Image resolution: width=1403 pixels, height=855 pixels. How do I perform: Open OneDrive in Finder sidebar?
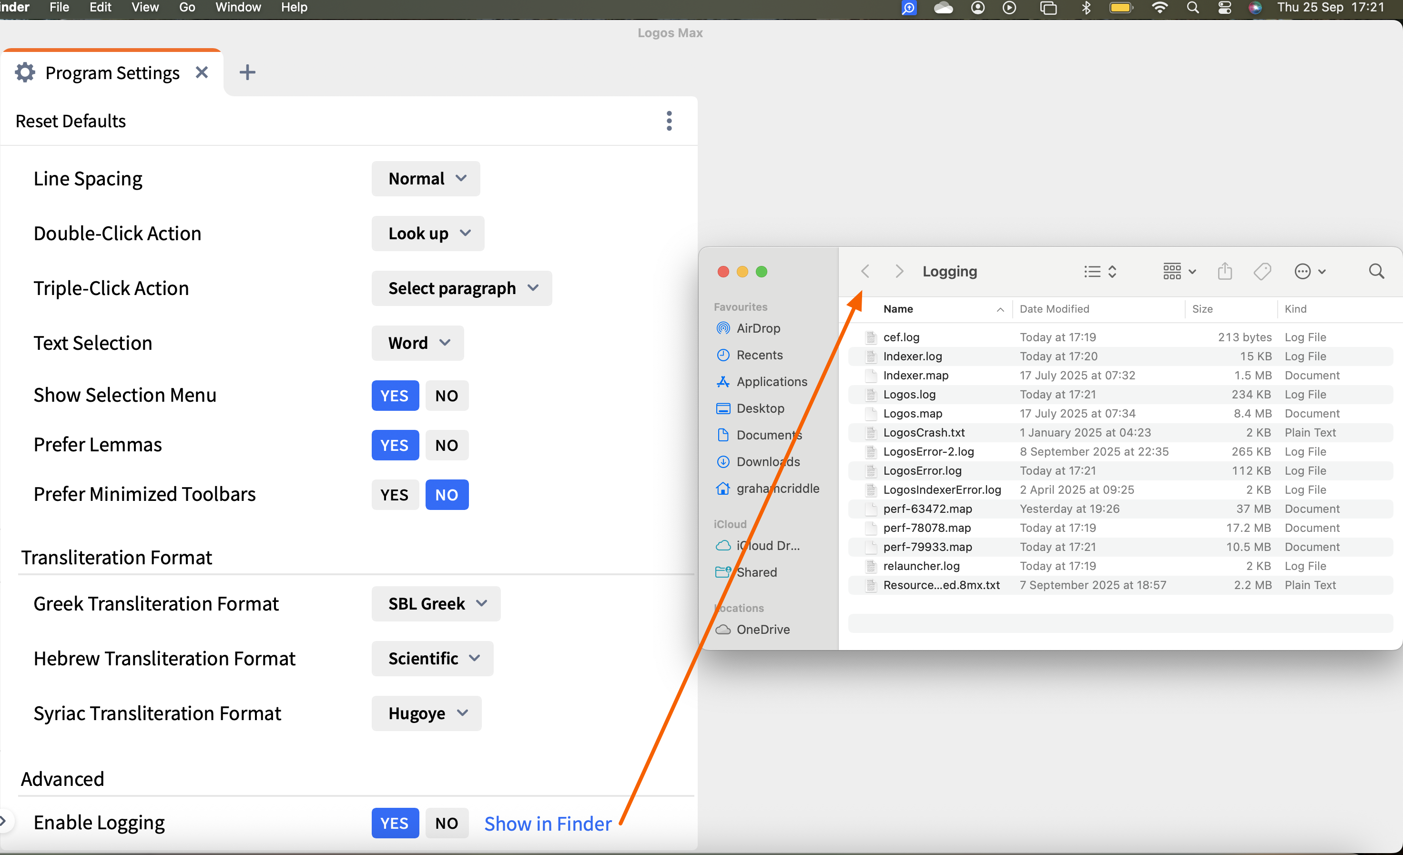click(753, 630)
